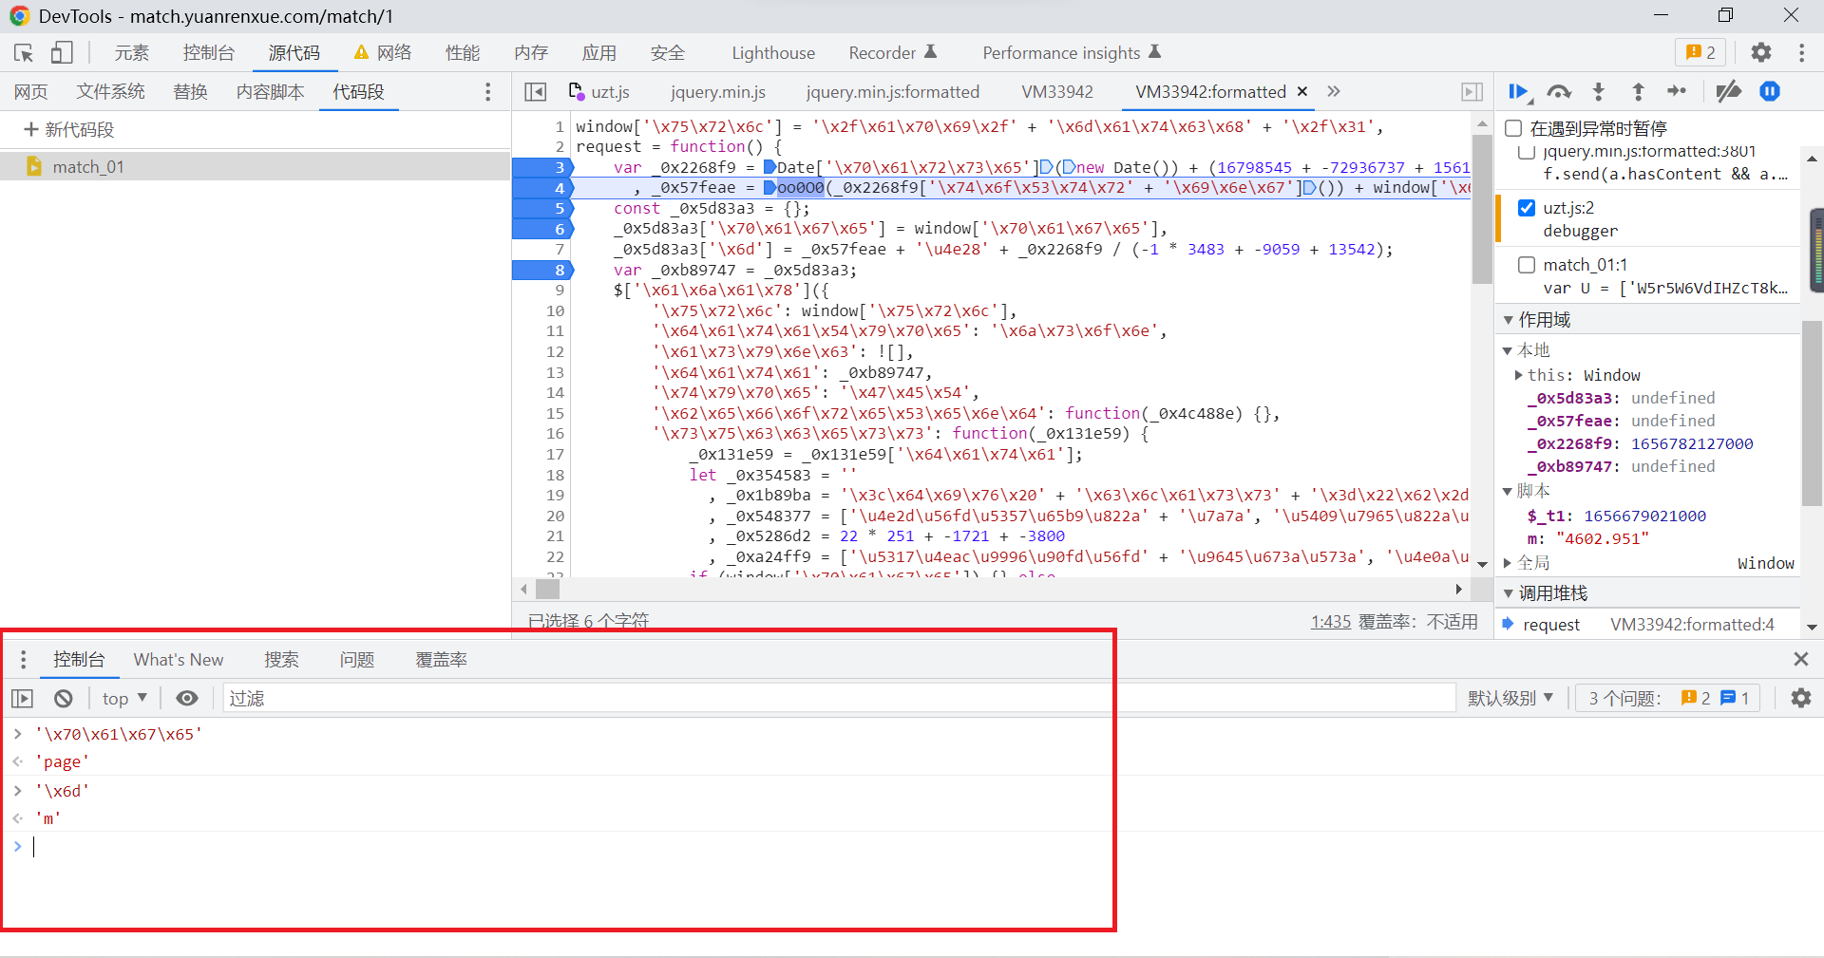The width and height of the screenshot is (1824, 958).
Task: Open the Performance insights panel
Action: [x=1072, y=53]
